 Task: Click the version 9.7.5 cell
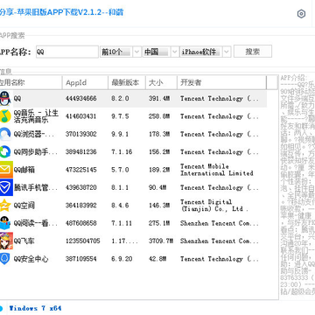[120, 116]
